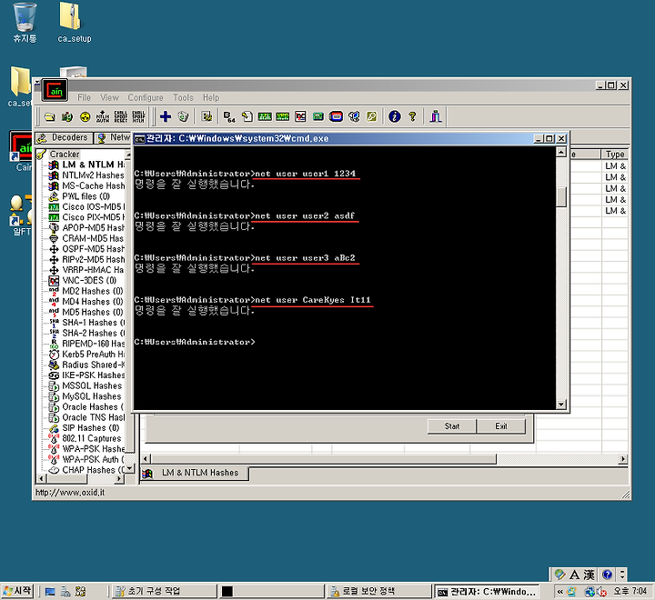Click the cmd window scroll-down arrow
This screenshot has height=600, width=655.
coord(561,405)
